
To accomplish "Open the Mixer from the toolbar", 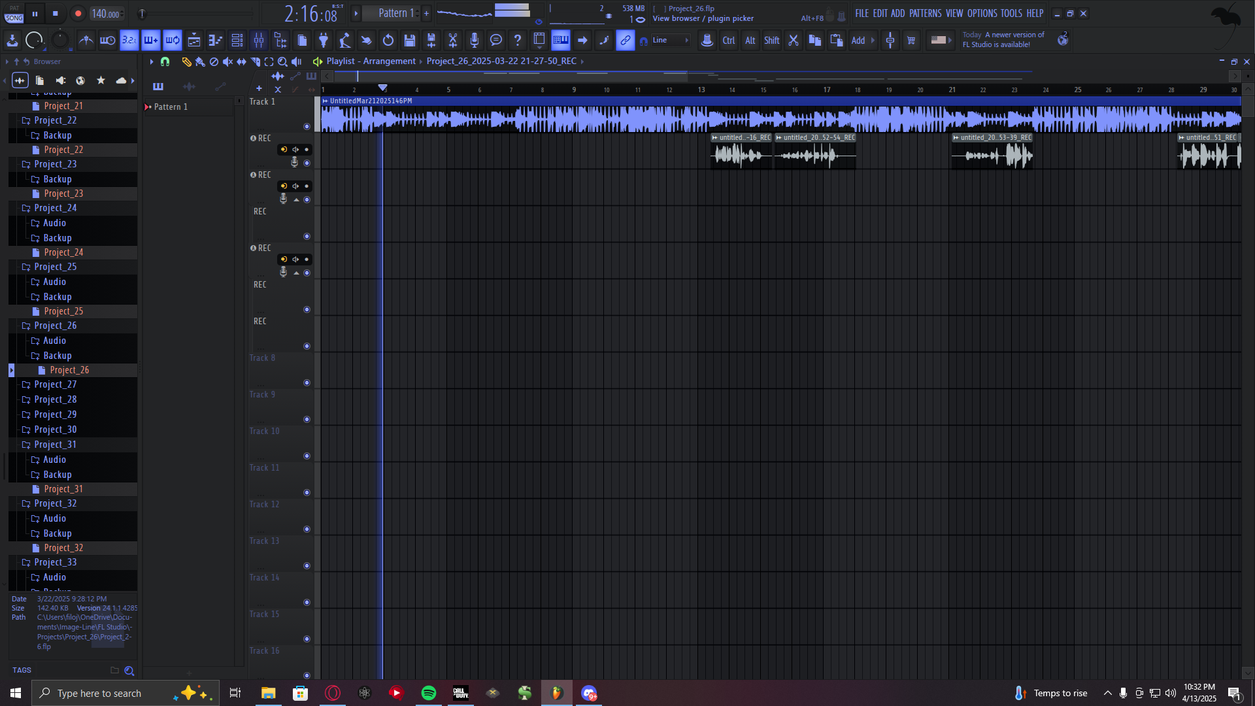I will click(x=259, y=41).
